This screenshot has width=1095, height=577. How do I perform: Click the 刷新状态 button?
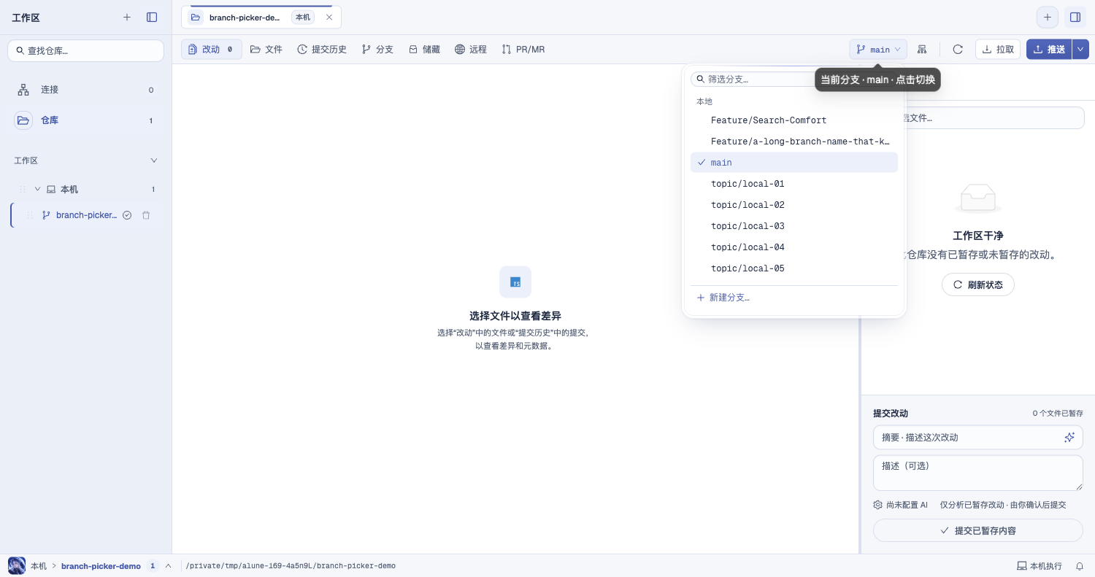pyautogui.click(x=978, y=284)
